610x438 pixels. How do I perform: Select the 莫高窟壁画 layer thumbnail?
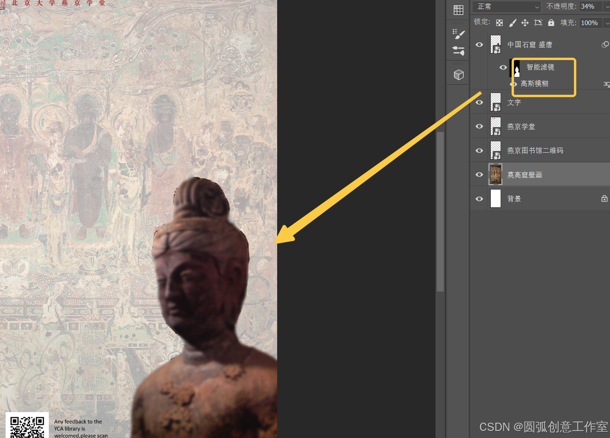coord(496,175)
